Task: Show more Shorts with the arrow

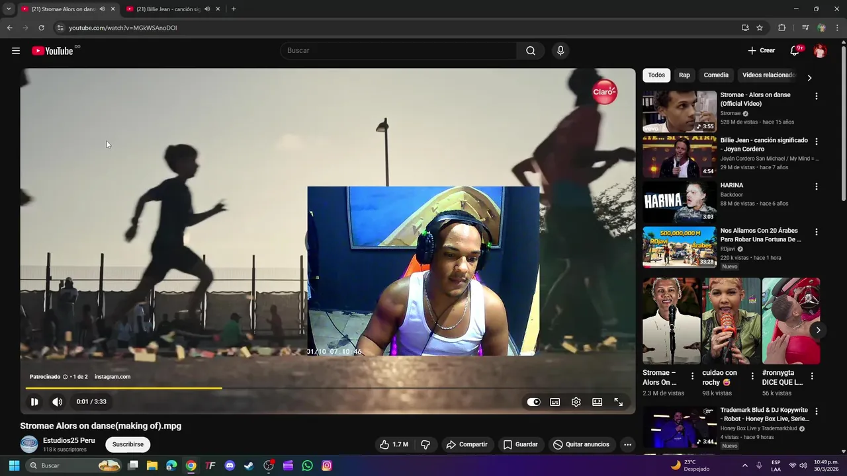Action: point(818,330)
